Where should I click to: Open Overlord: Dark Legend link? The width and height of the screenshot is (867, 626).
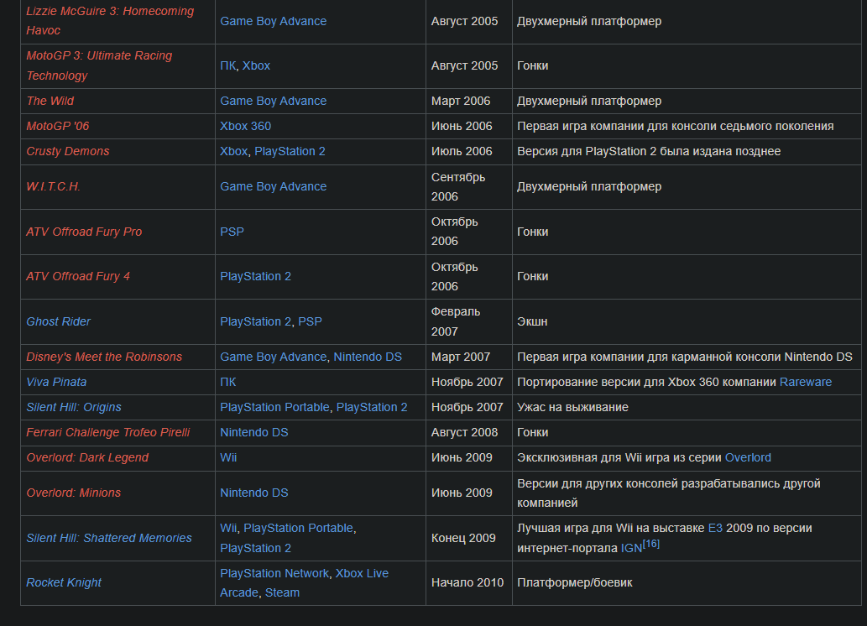[87, 457]
